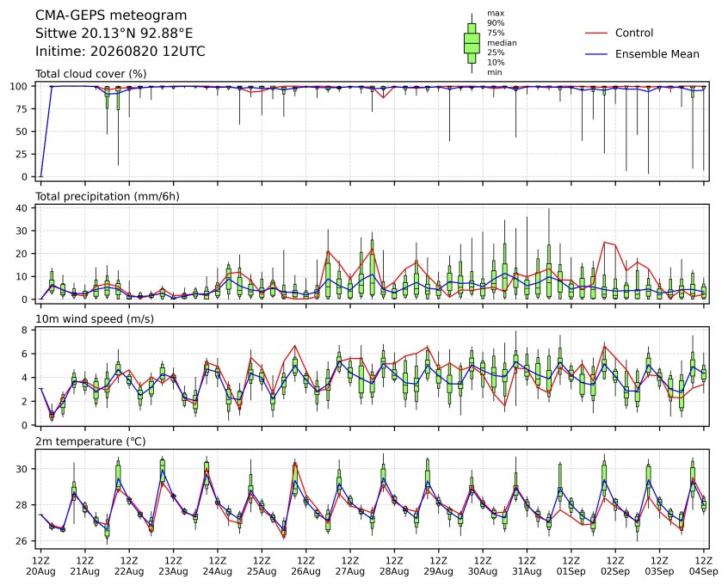This screenshot has height=586, width=728.
Task: Click the green box-plot legend icon
Action: 472,43
